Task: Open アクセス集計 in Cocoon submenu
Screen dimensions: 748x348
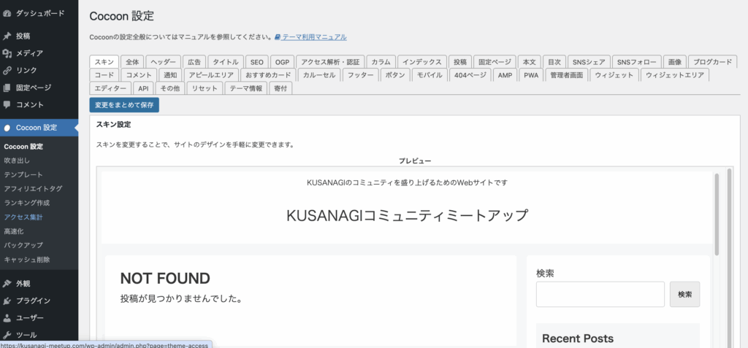Action: [x=23, y=217]
